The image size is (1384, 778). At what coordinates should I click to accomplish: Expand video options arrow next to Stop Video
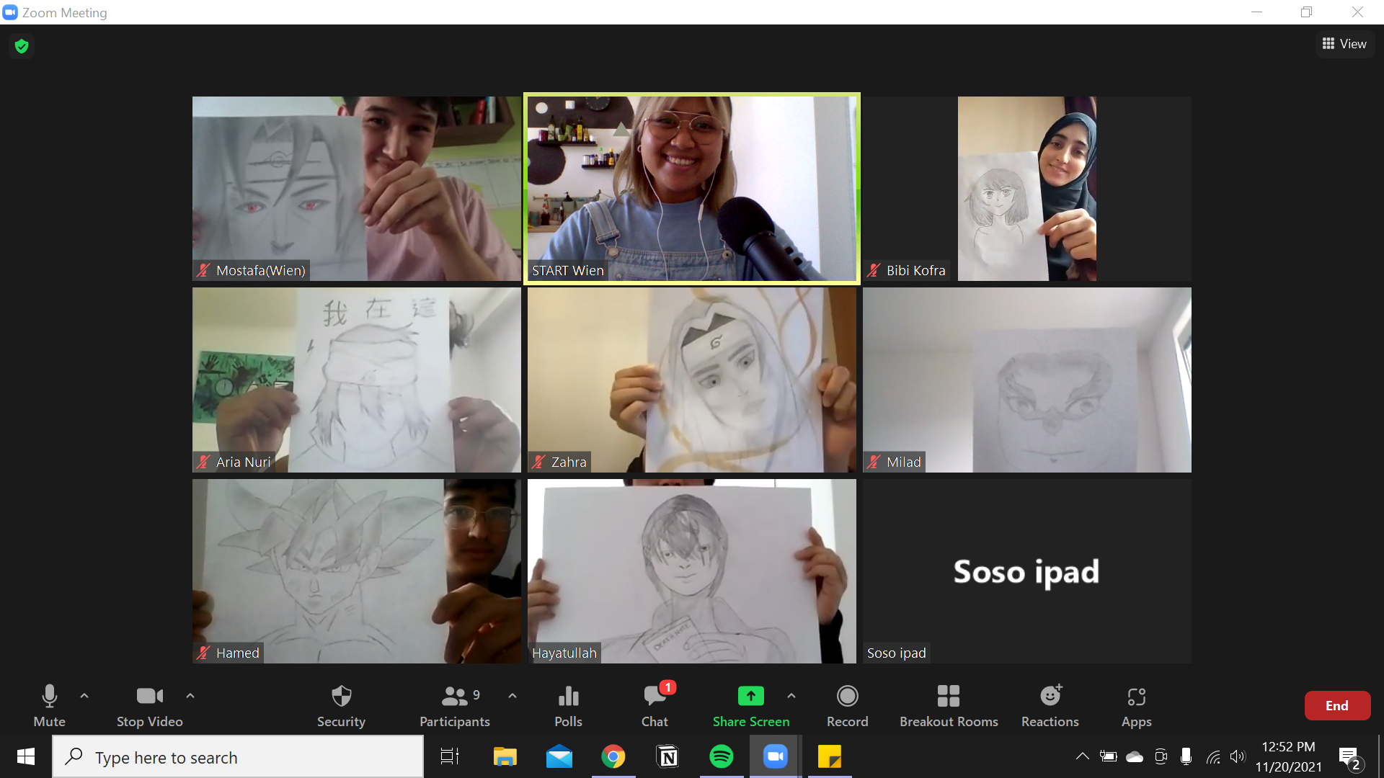tap(190, 696)
